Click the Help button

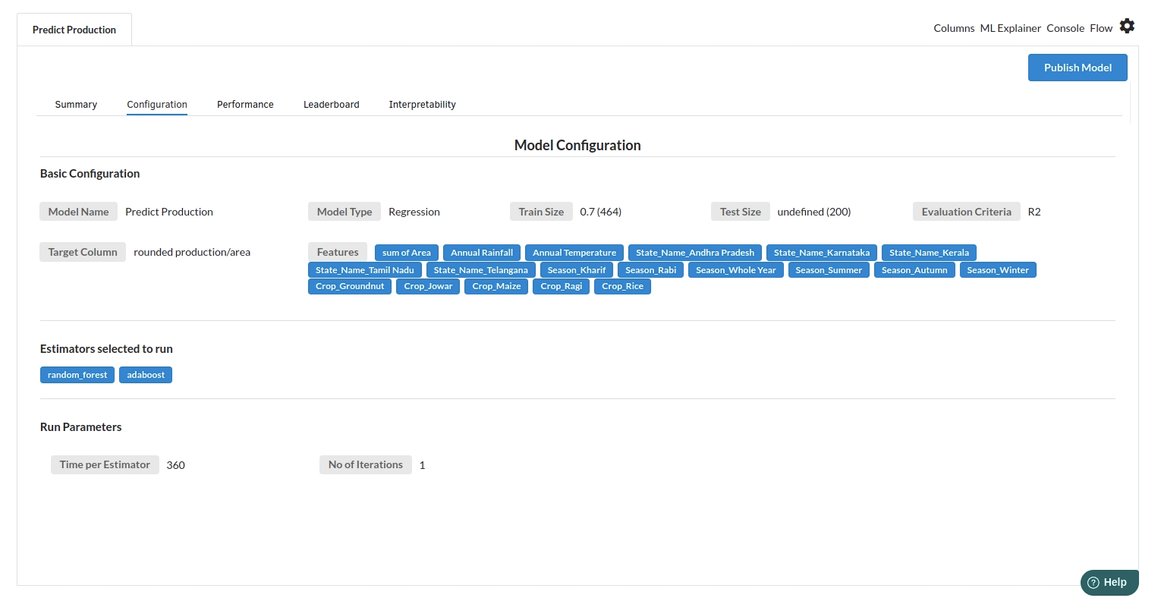(x=1109, y=582)
